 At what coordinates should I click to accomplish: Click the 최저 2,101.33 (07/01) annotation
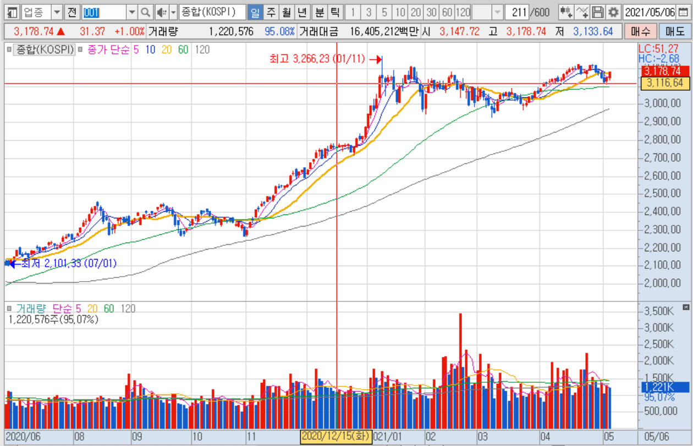69,263
